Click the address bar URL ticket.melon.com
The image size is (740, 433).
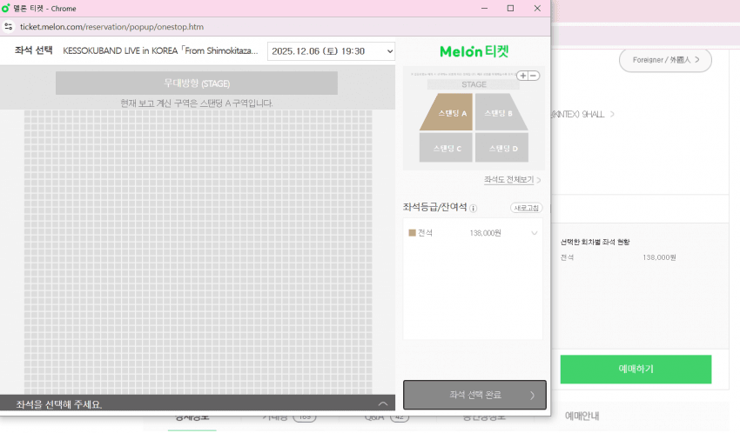click(x=111, y=27)
